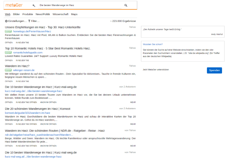Click the Einstellungen gear icon

[x=6, y=21]
